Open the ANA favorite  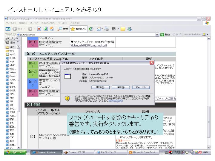[x=10, y=98]
